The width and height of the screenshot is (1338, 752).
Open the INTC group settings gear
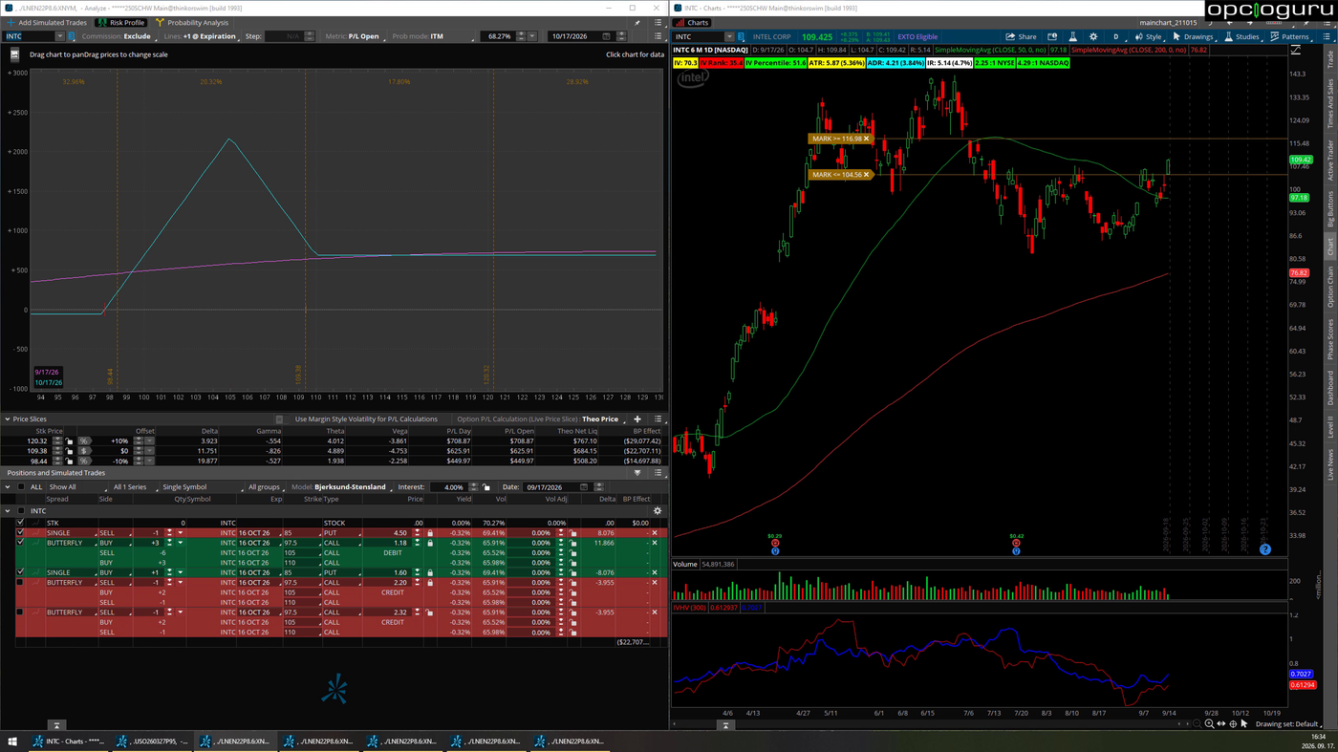(x=657, y=511)
